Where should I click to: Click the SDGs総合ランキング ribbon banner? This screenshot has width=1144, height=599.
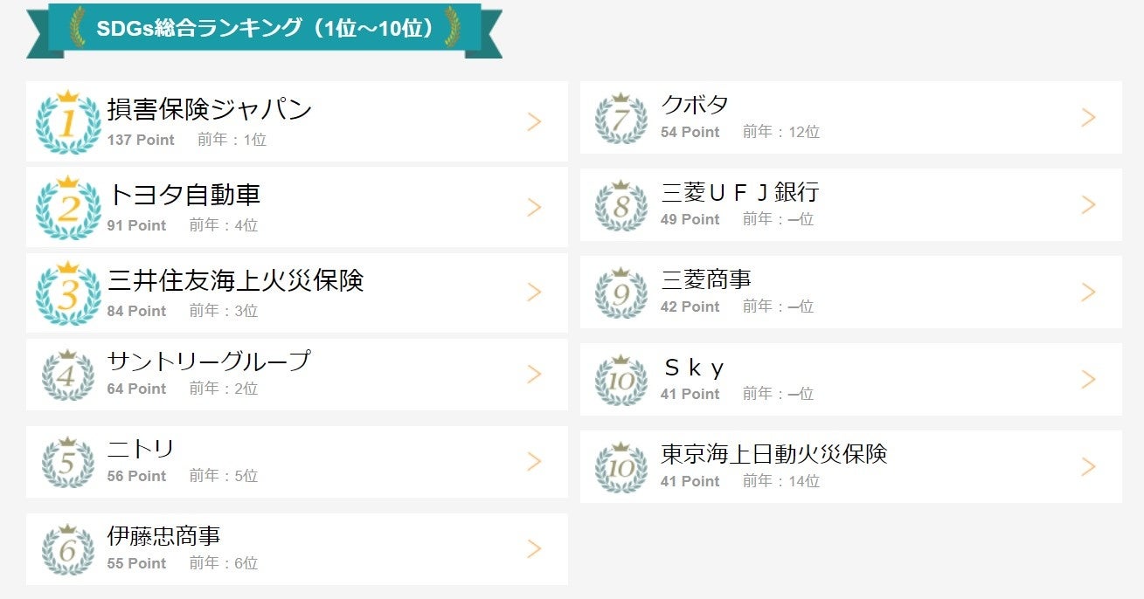264,29
